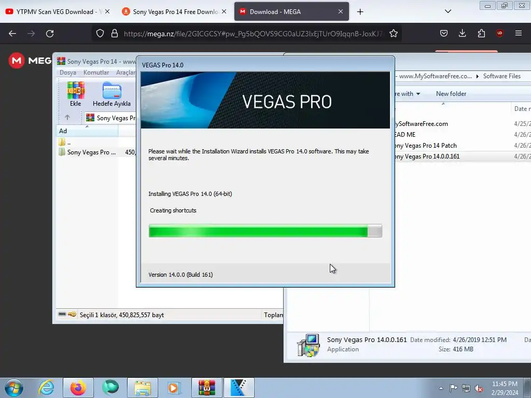Click the tracking protection shield icon
Viewport: 531px width, 398px height.
pyautogui.click(x=100, y=34)
